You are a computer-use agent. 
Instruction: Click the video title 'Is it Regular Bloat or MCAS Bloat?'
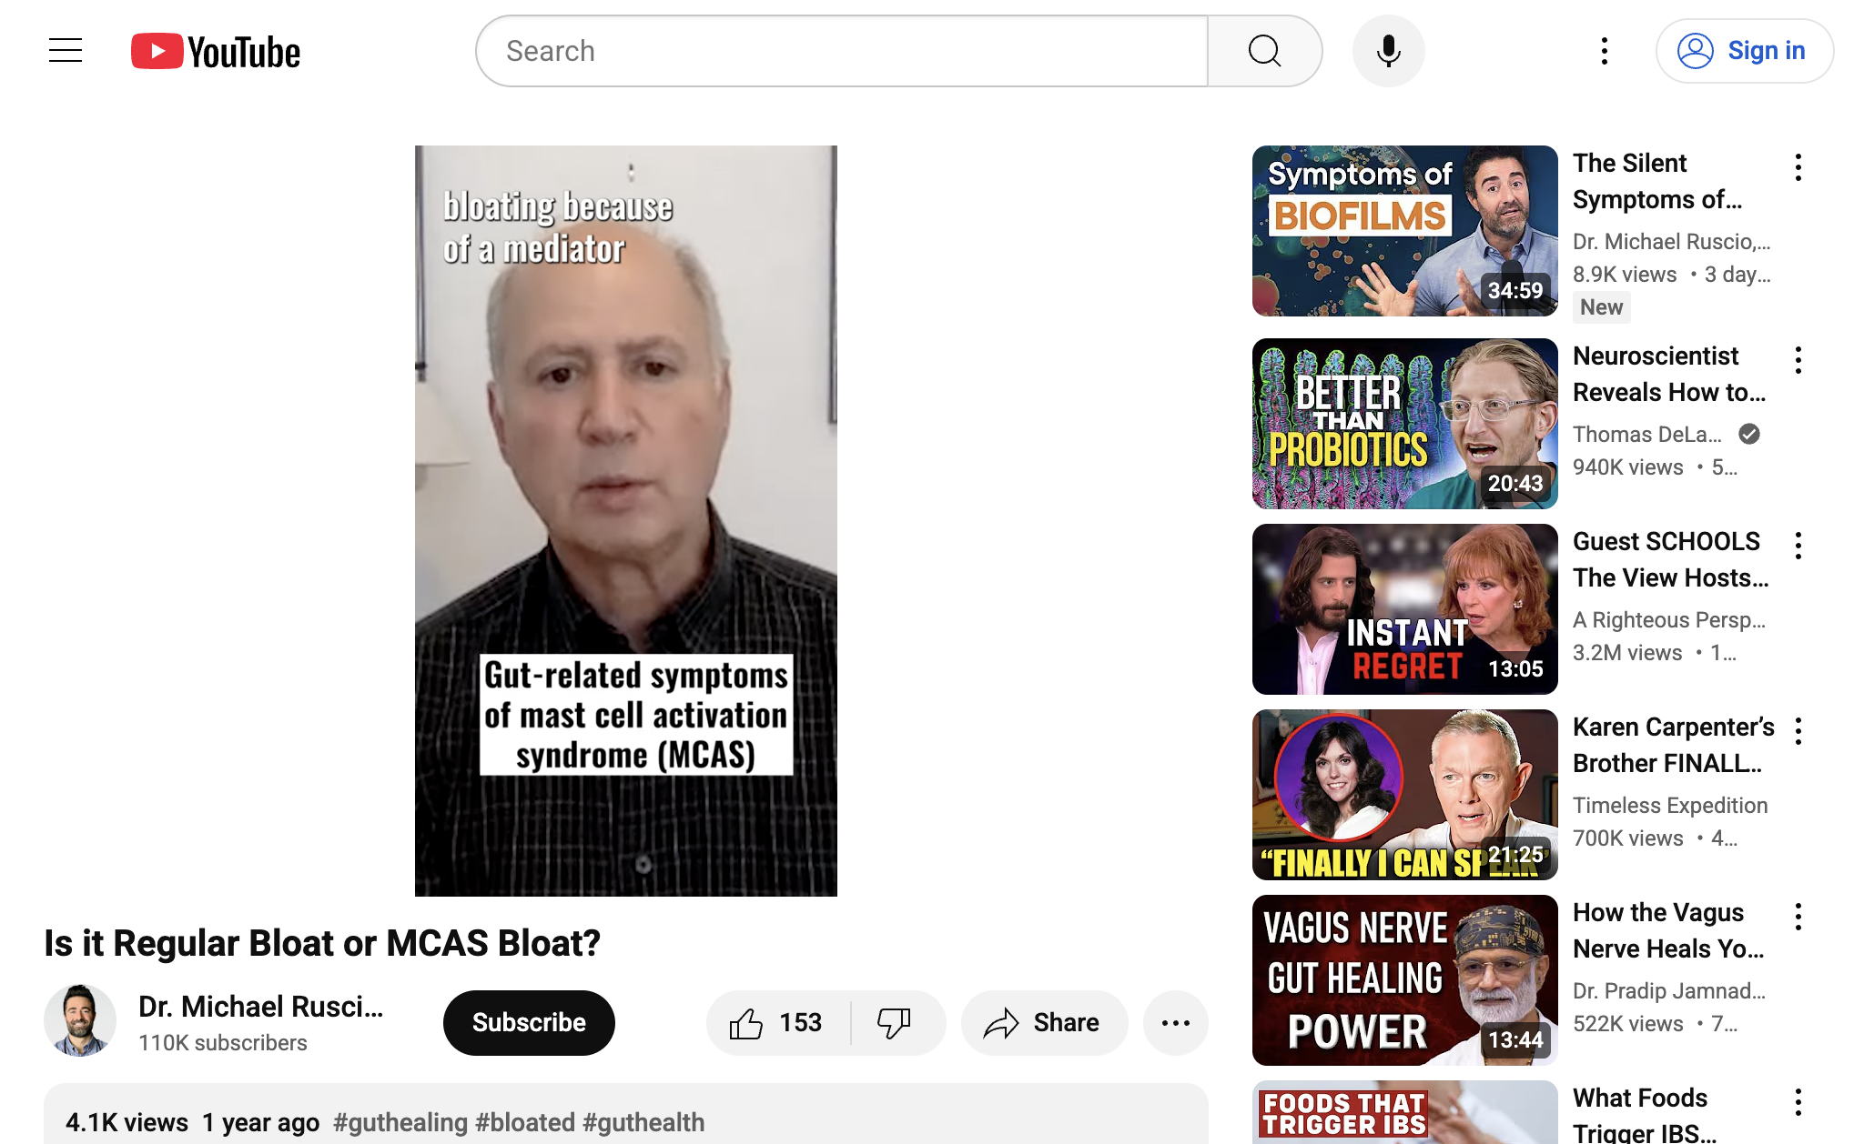coord(322,943)
